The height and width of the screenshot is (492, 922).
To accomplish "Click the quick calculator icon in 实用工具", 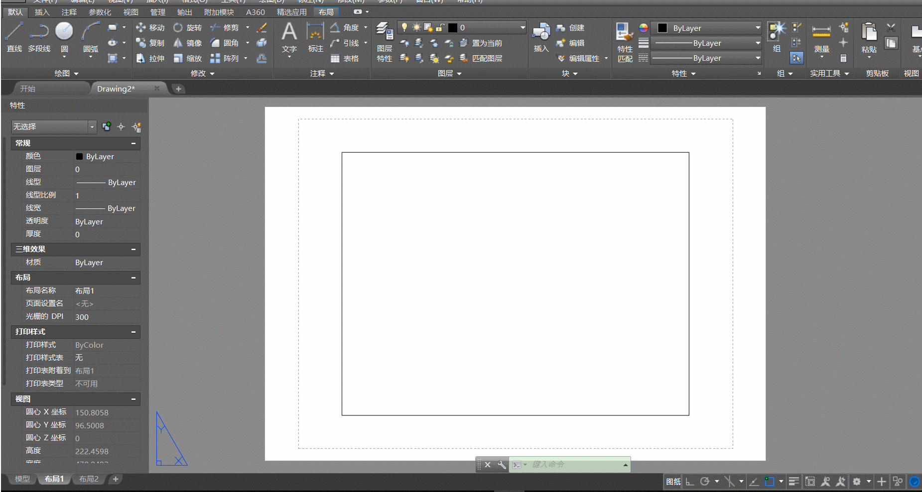I will point(843,58).
